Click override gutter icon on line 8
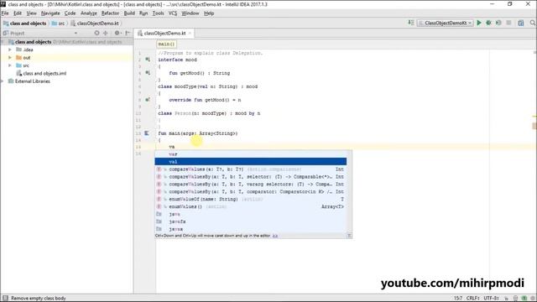The width and height of the screenshot is (537, 302). 148,100
